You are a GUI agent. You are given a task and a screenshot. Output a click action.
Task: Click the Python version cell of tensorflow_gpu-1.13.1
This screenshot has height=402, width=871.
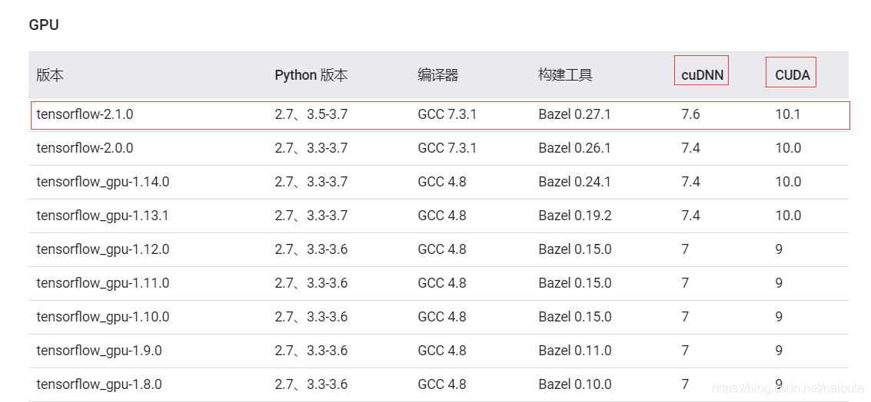tap(311, 216)
